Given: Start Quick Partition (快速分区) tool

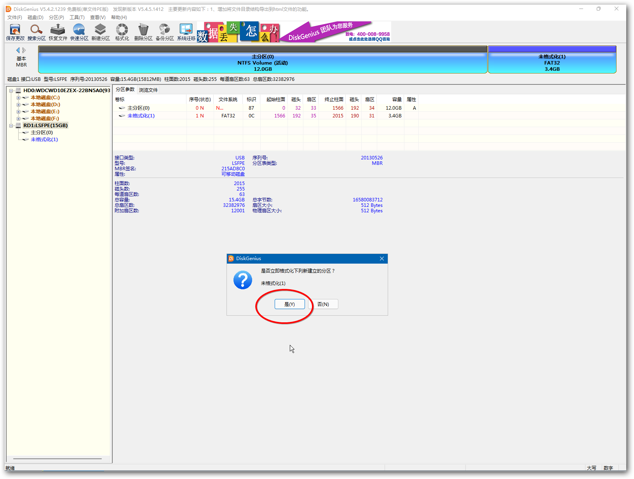Looking at the screenshot, I should [x=79, y=32].
